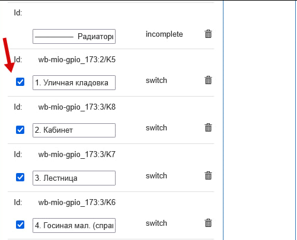This screenshot has width=297, height=240.
Task: Focus the 1. Уличная кладовка name field
Action: point(74,82)
